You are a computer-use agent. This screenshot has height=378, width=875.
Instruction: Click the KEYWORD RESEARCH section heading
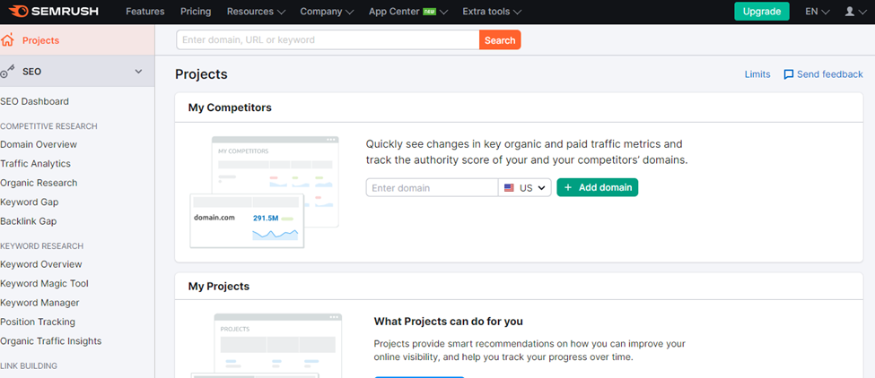(42, 246)
